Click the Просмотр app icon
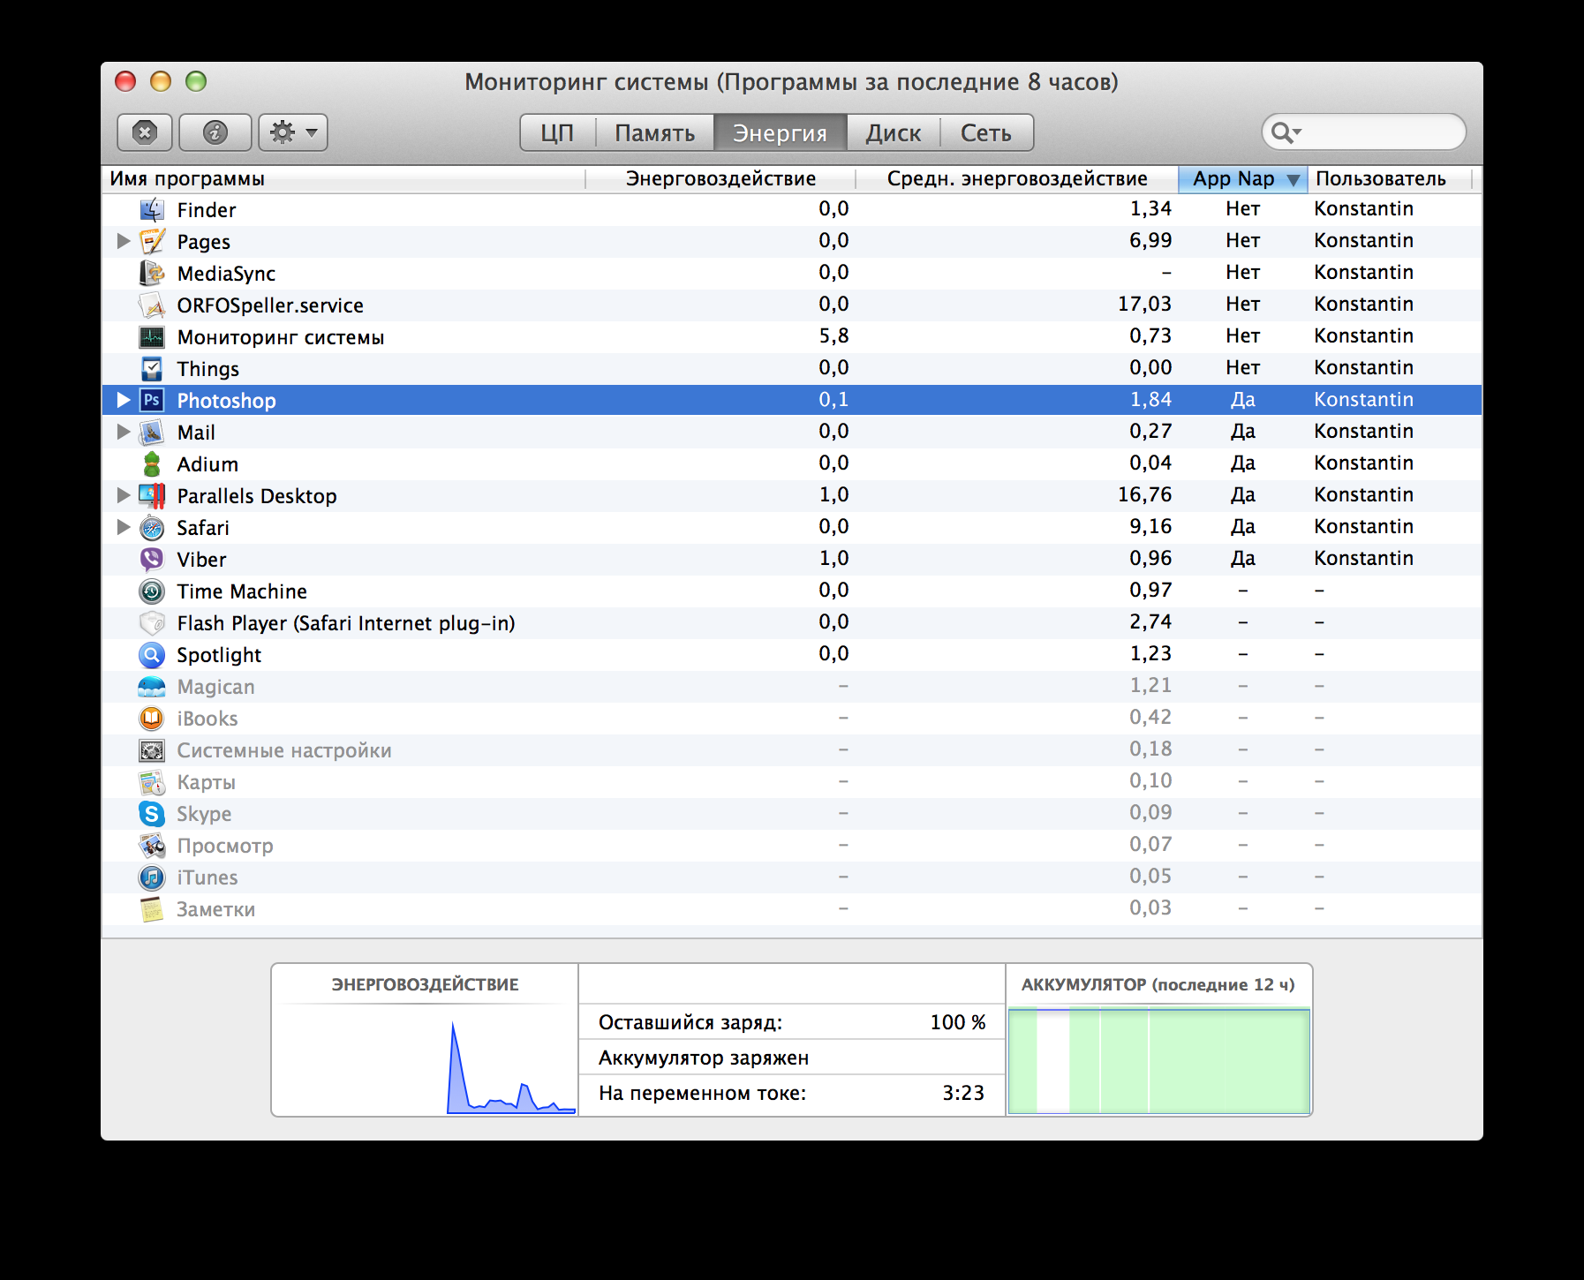The image size is (1584, 1280). [x=152, y=845]
